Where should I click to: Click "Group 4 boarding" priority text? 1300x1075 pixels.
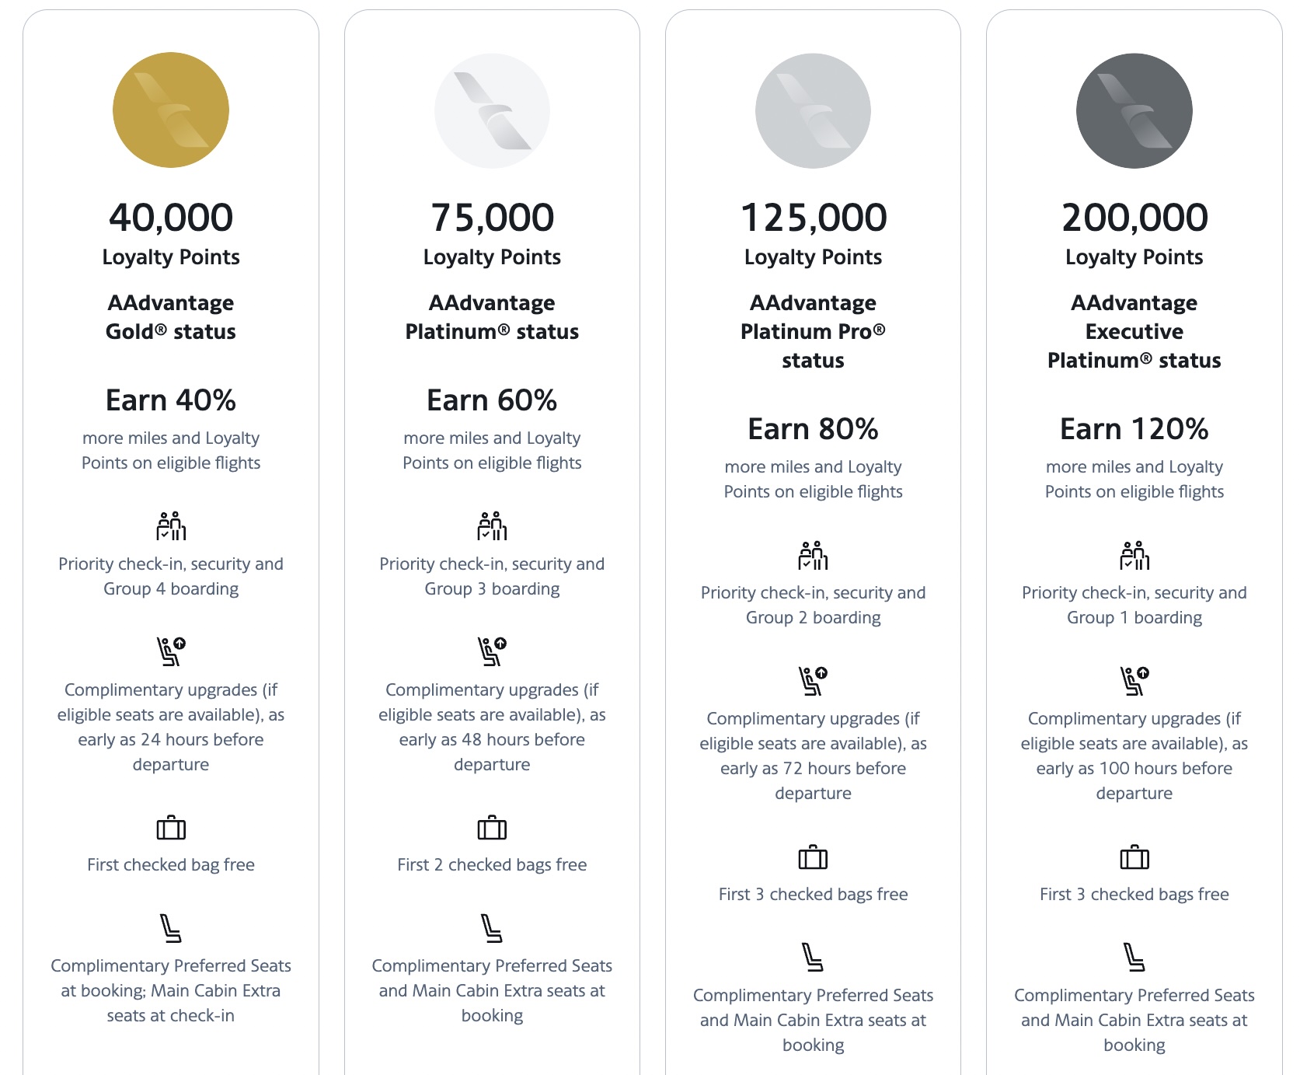point(171,589)
